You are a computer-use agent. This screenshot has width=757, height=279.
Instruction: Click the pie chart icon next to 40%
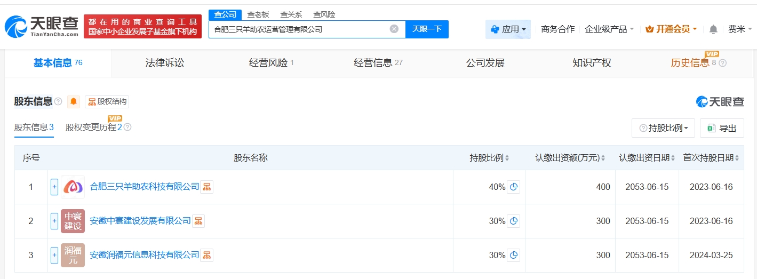513,187
